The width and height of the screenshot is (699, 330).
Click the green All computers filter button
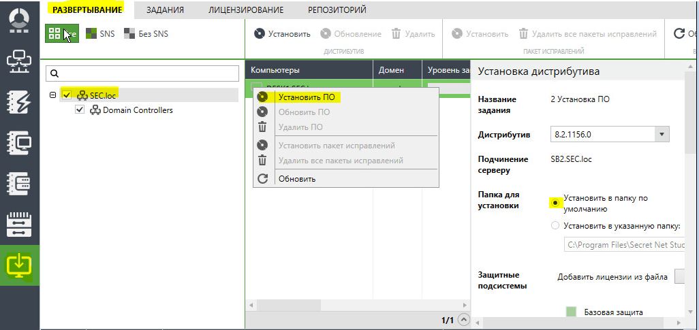(62, 33)
